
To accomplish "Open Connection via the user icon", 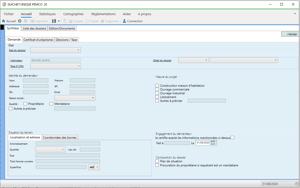I will [124, 21].
